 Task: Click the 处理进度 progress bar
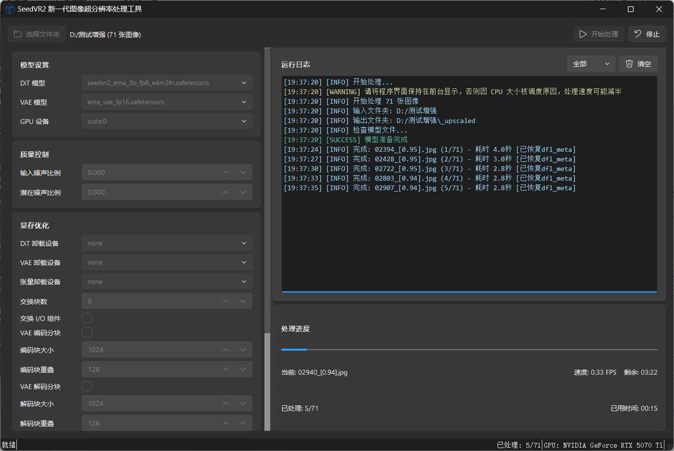(469, 350)
